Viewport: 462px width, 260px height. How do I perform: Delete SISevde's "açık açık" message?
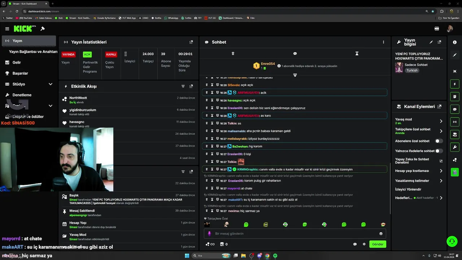point(207,85)
